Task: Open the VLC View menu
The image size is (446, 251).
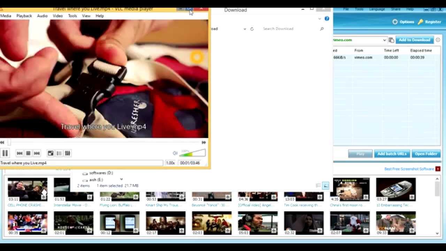Action: tap(86, 16)
